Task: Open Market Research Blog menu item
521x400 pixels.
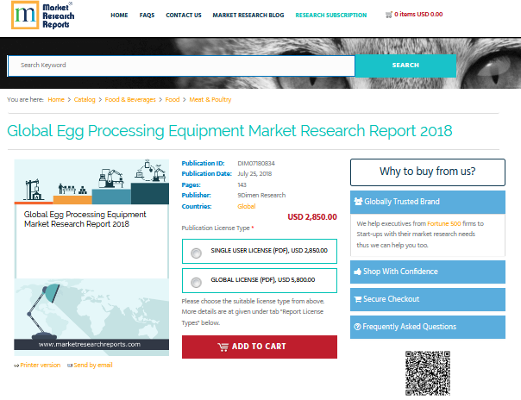Action: point(248,16)
